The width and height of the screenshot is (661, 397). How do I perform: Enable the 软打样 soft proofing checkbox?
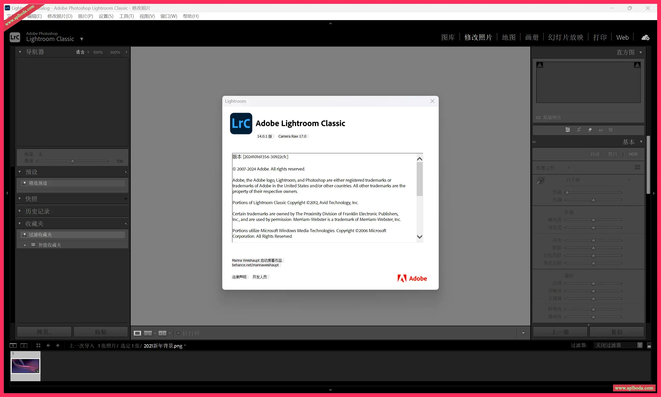(x=178, y=333)
